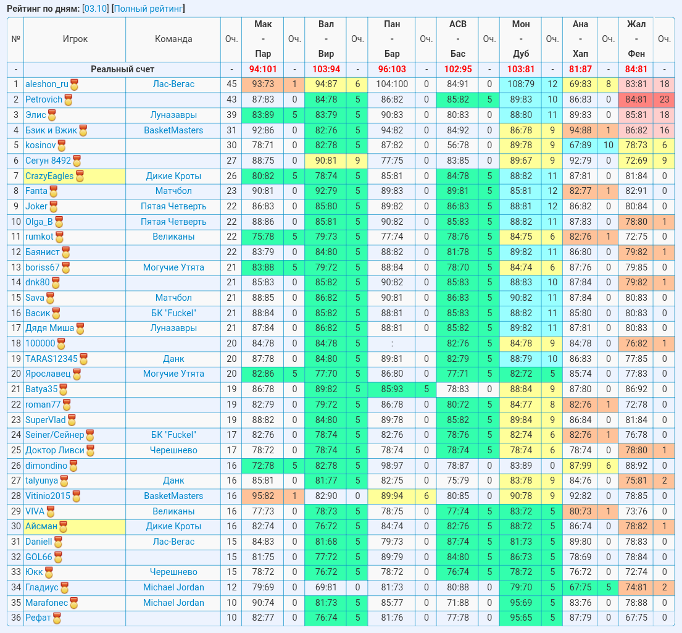Click the real score 94:101 cell
The width and height of the screenshot is (682, 633).
click(263, 69)
